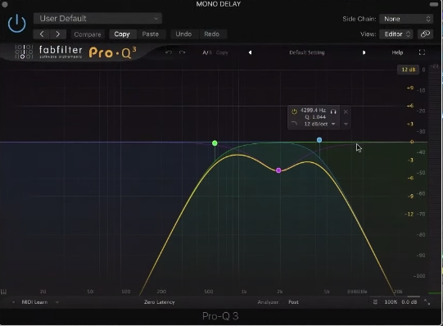Viewport: 443px width, 326px height.
Task: Click FabFilter undo arrow icon
Action: click(x=169, y=52)
